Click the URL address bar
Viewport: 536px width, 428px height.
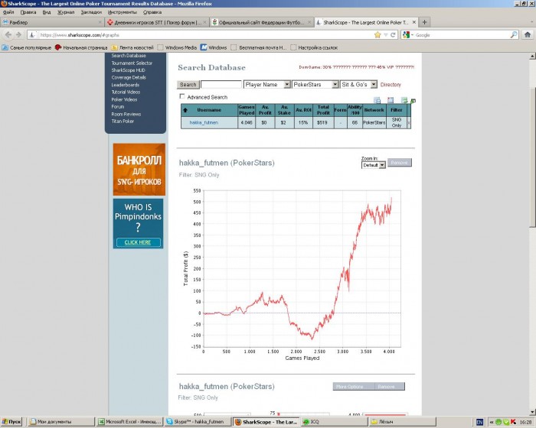[205, 35]
